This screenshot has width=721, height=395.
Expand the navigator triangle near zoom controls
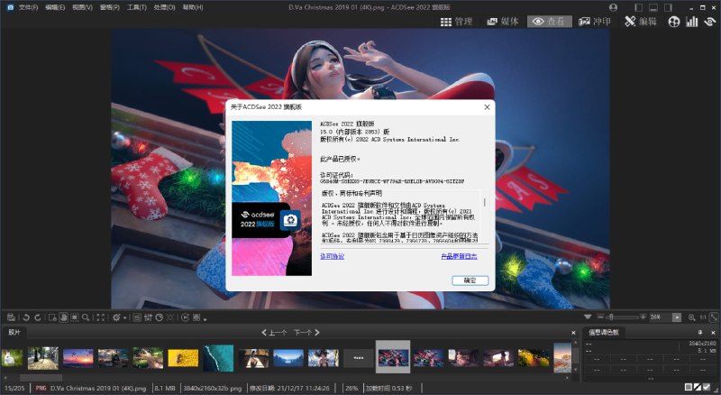[x=588, y=317]
